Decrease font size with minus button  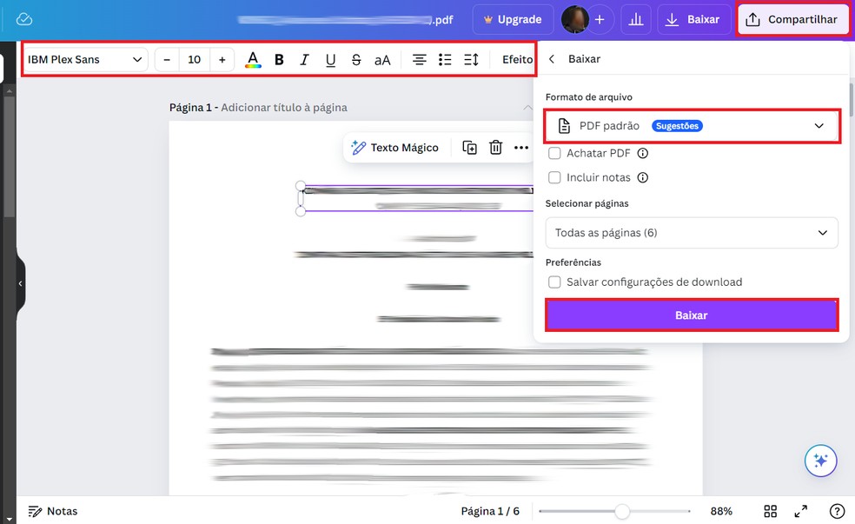click(x=167, y=59)
